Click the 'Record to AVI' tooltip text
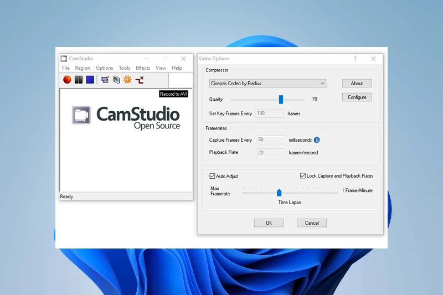This screenshot has height=295, width=443. click(173, 94)
